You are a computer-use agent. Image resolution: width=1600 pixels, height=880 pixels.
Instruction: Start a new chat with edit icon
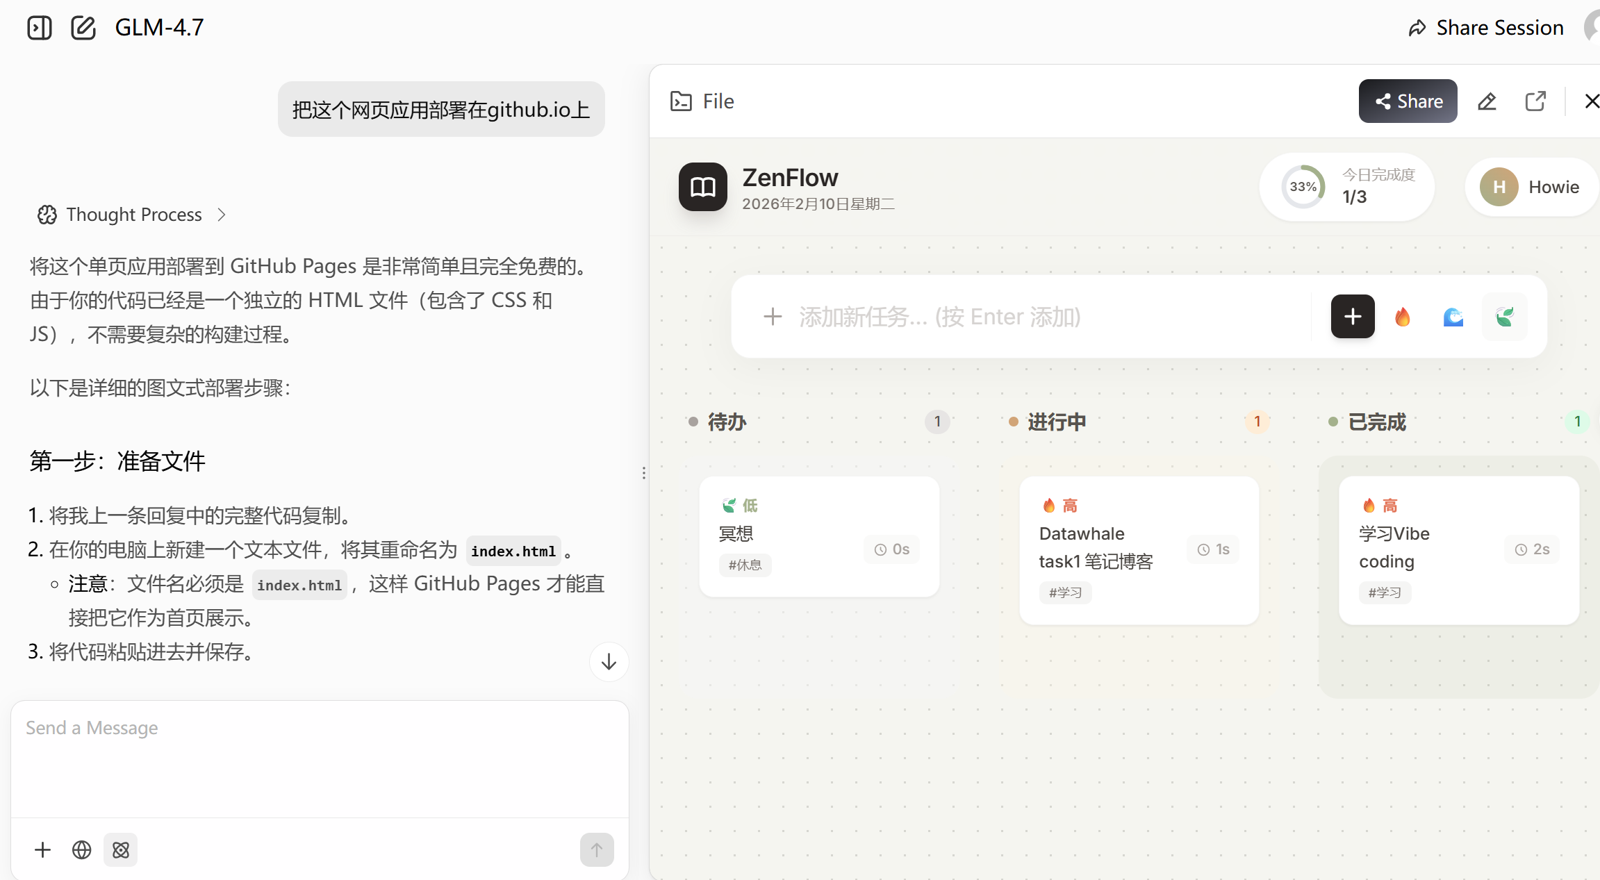click(83, 28)
